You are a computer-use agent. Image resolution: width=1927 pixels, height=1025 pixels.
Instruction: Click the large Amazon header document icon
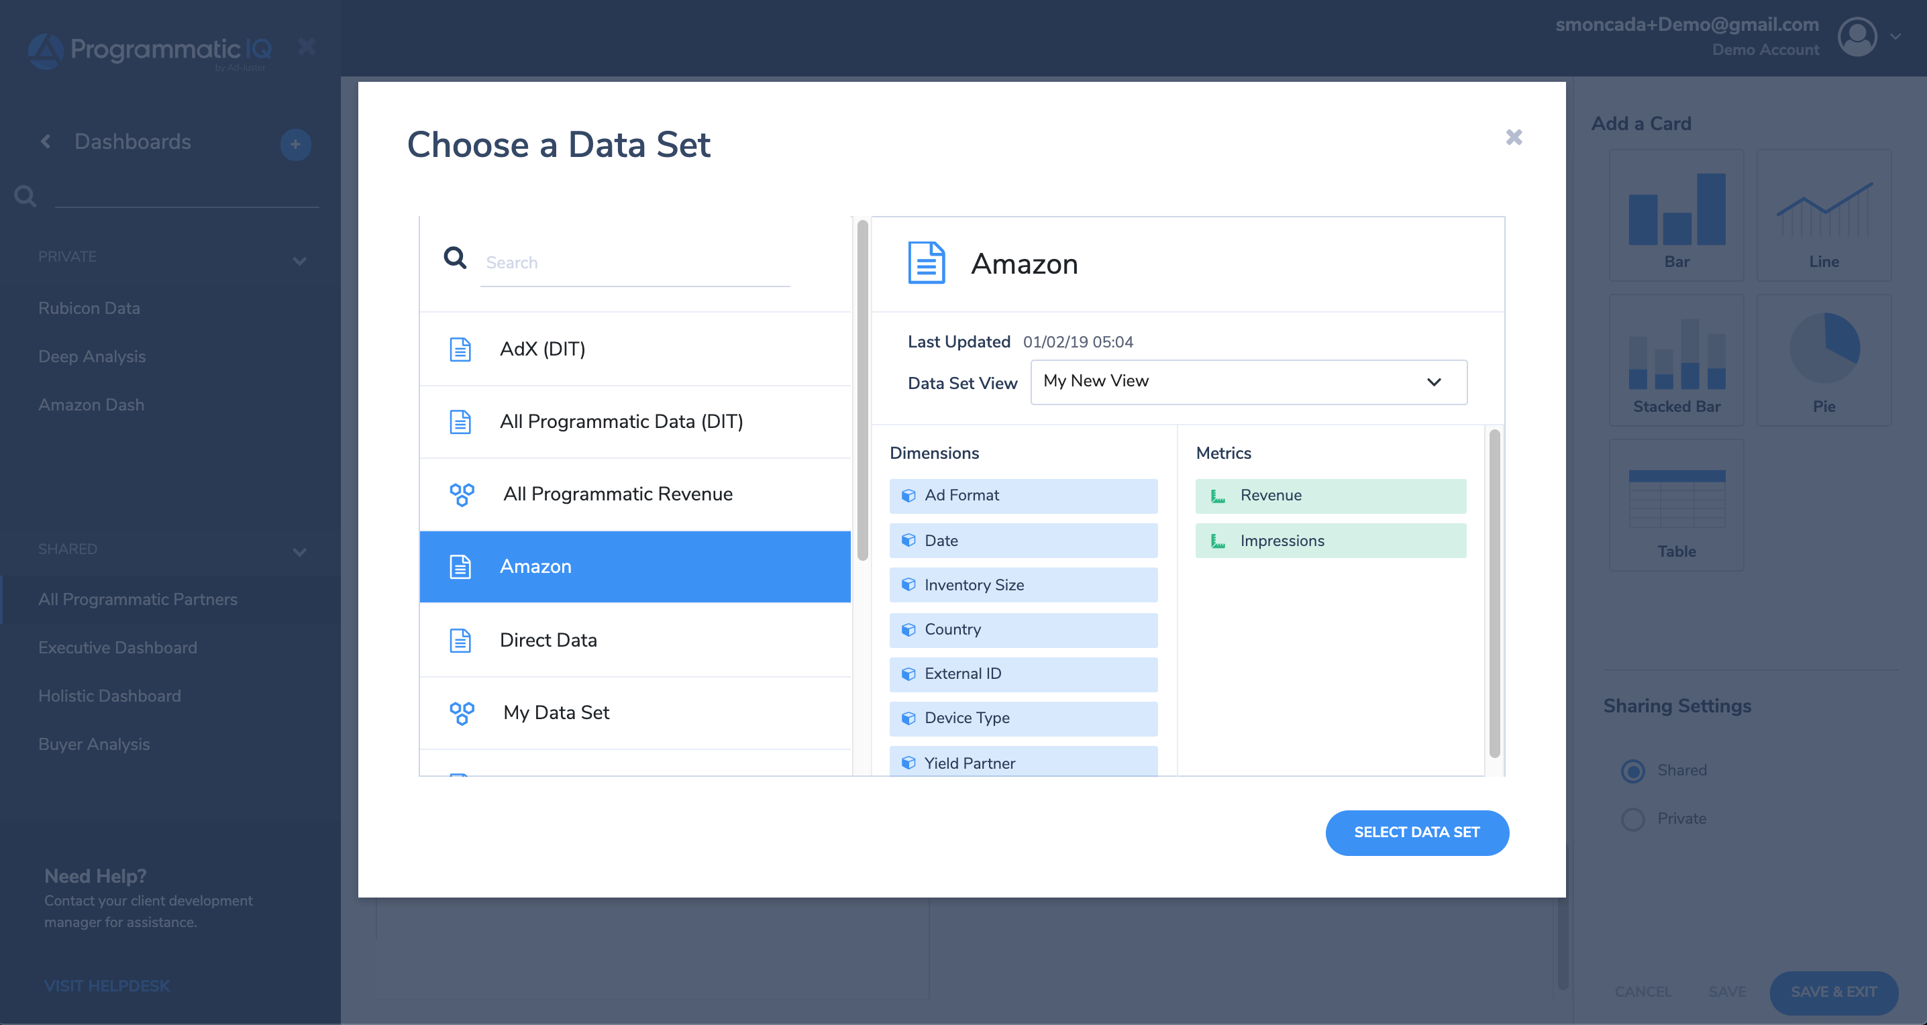click(x=926, y=262)
